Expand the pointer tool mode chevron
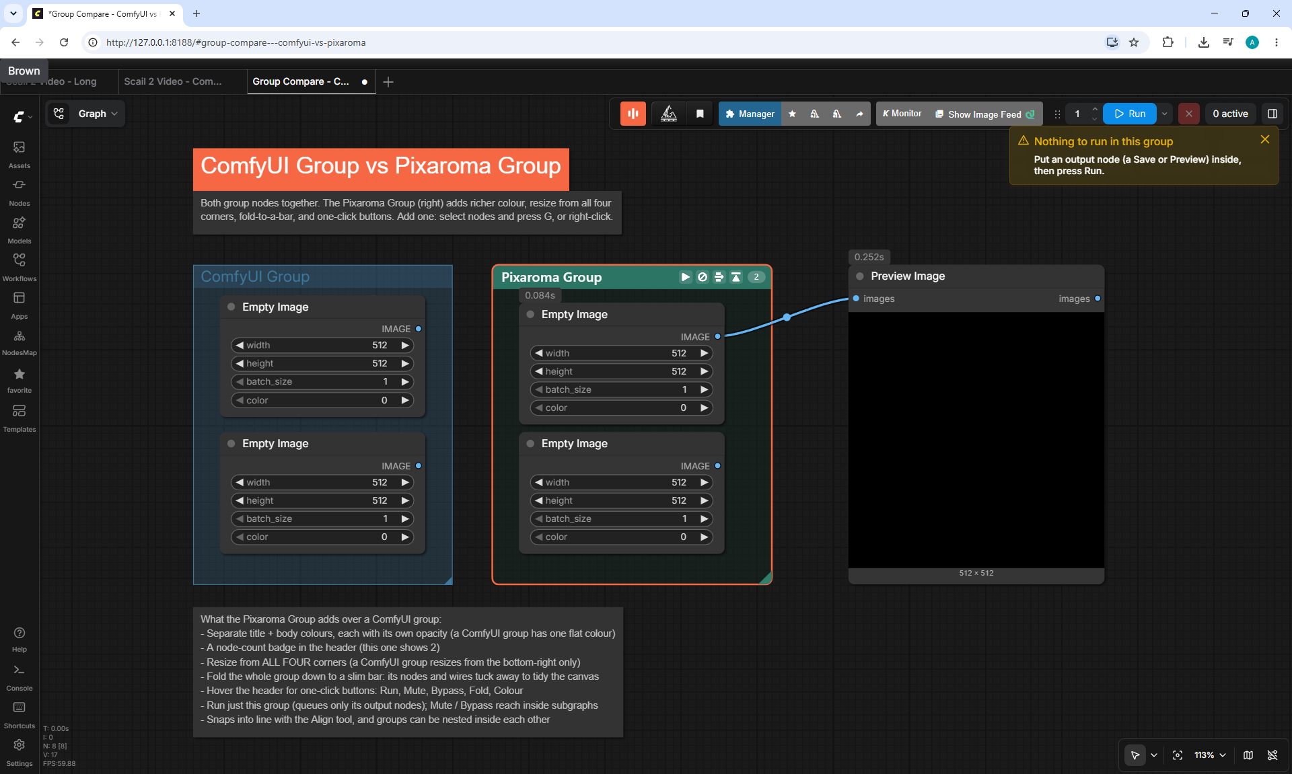The width and height of the screenshot is (1292, 774). click(x=1154, y=755)
